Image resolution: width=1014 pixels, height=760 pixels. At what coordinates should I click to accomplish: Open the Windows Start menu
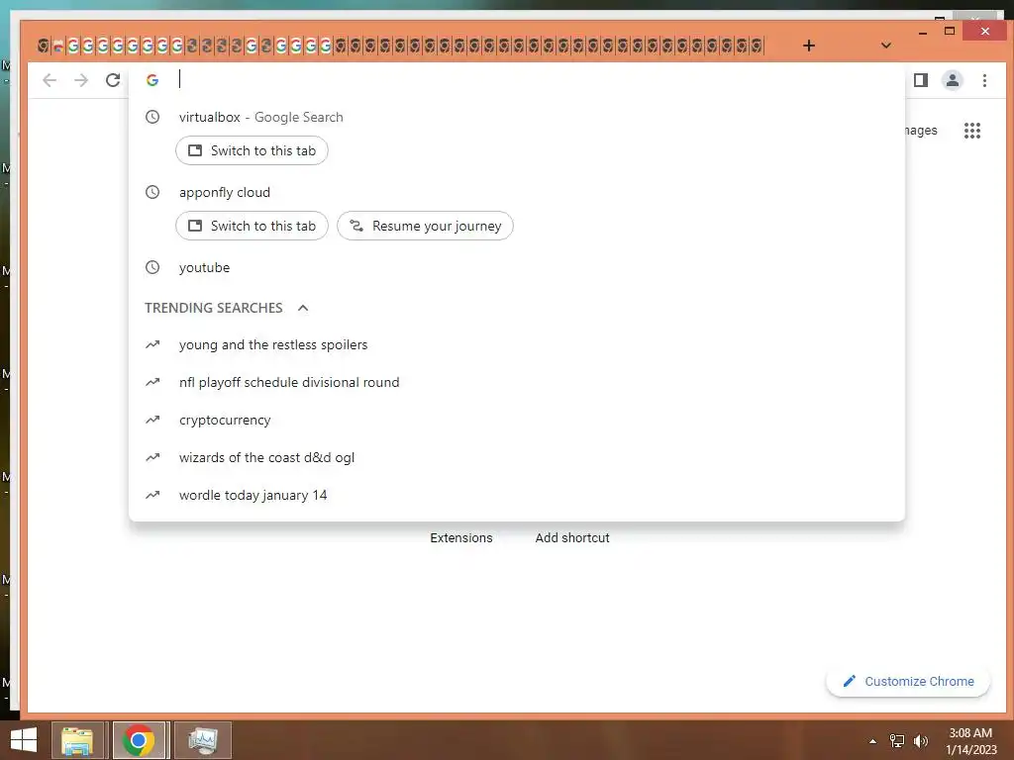(24, 740)
